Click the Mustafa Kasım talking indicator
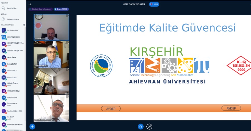 pos(40,9)
